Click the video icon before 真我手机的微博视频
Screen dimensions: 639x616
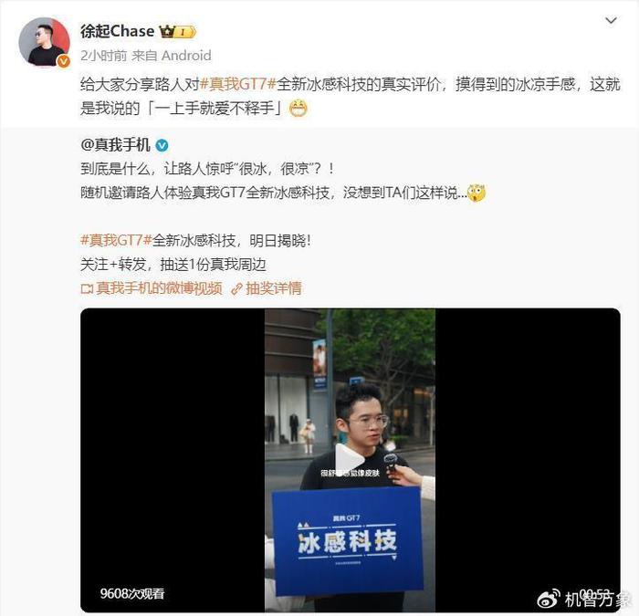tap(87, 289)
